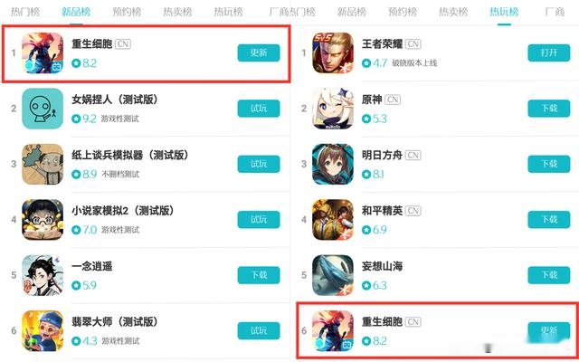Open 明日方舟 title text link

(382, 155)
